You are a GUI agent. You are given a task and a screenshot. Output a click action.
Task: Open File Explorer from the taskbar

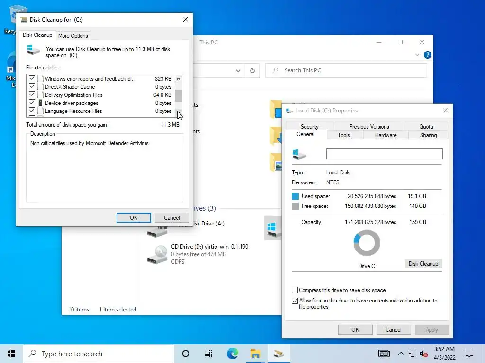(255, 354)
